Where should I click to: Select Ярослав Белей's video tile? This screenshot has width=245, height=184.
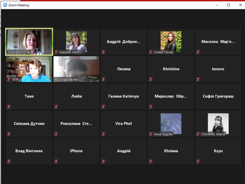click(x=76, y=69)
